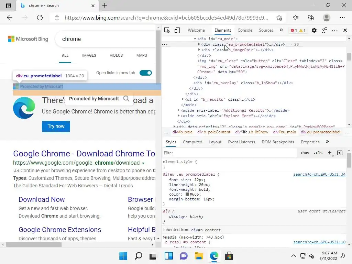Open taskbar Search magnifier

(139, 256)
